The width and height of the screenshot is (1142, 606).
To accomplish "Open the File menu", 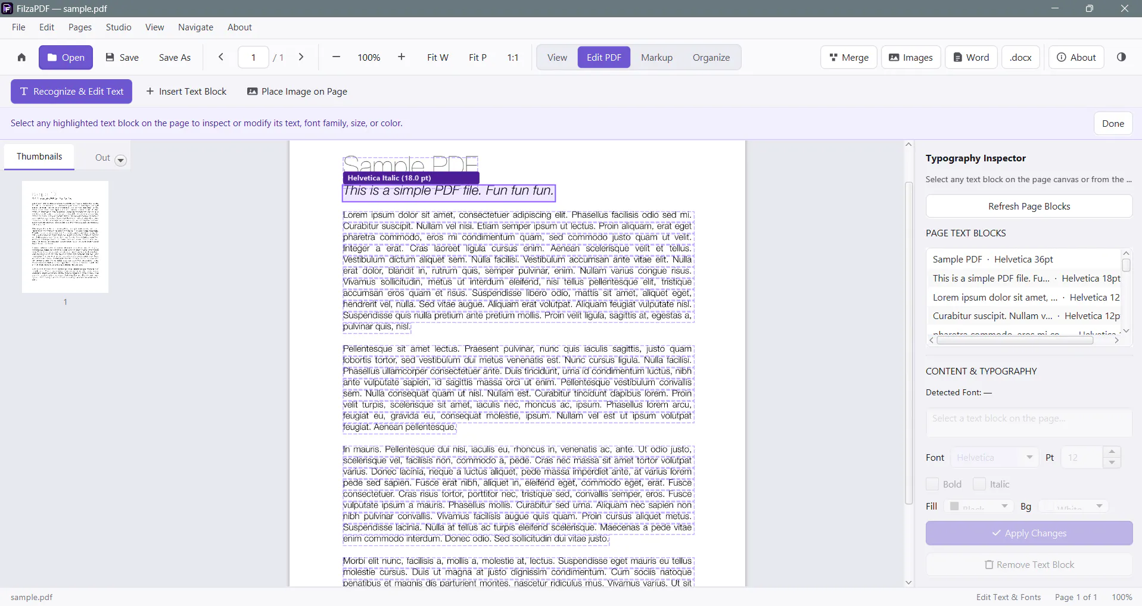I will click(18, 27).
